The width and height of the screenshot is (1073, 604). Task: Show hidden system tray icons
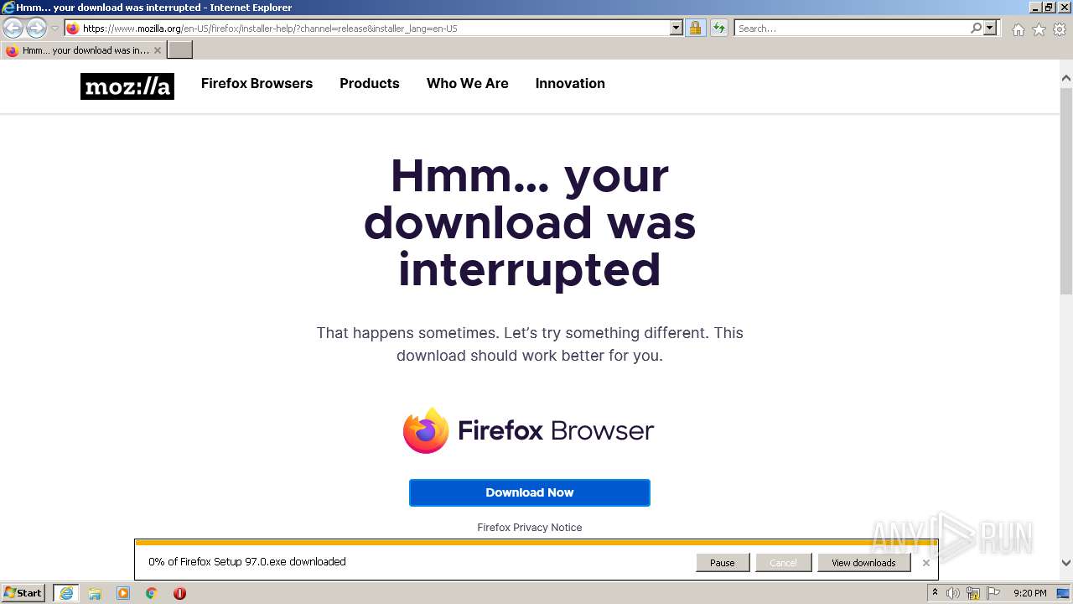[935, 593]
